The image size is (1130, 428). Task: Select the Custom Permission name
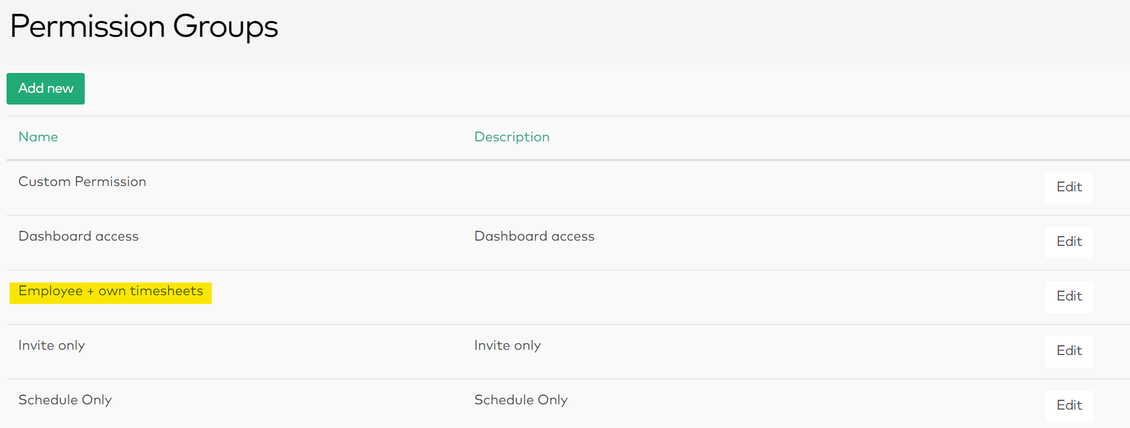click(x=82, y=181)
